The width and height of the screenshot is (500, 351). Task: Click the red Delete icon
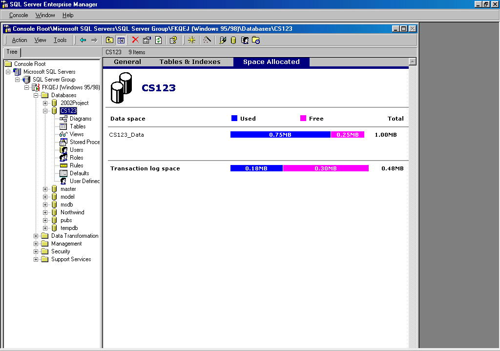[x=135, y=40]
